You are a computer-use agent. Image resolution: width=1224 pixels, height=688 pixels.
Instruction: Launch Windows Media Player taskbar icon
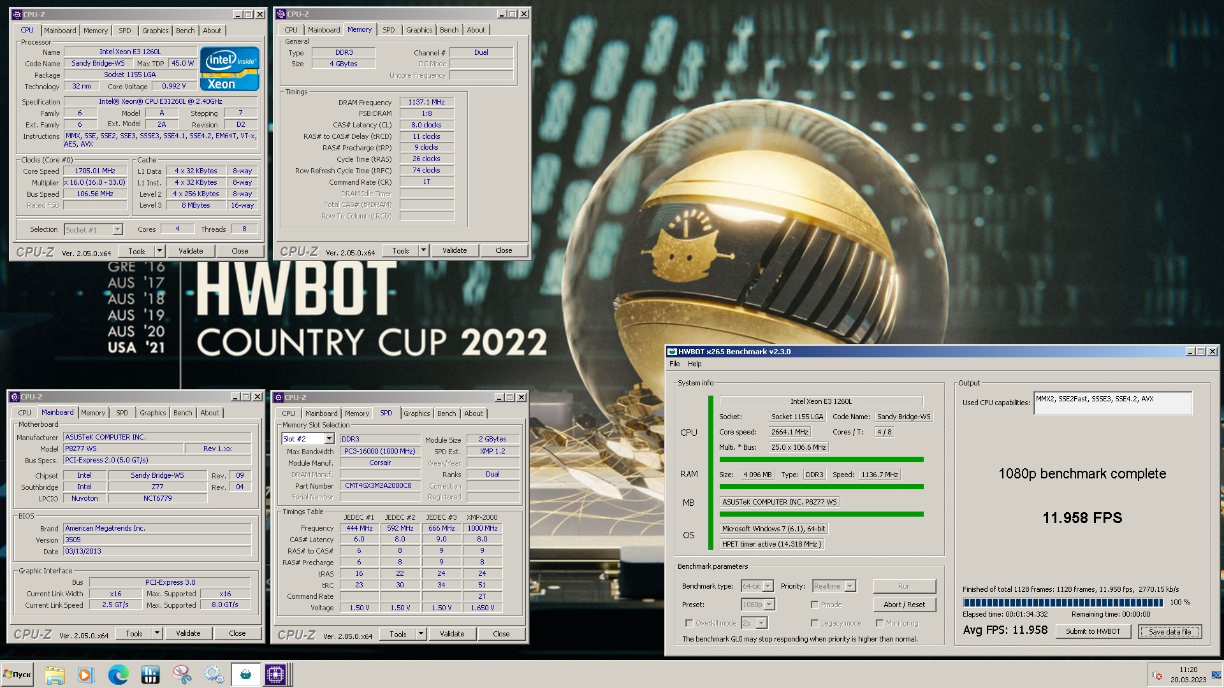(86, 675)
